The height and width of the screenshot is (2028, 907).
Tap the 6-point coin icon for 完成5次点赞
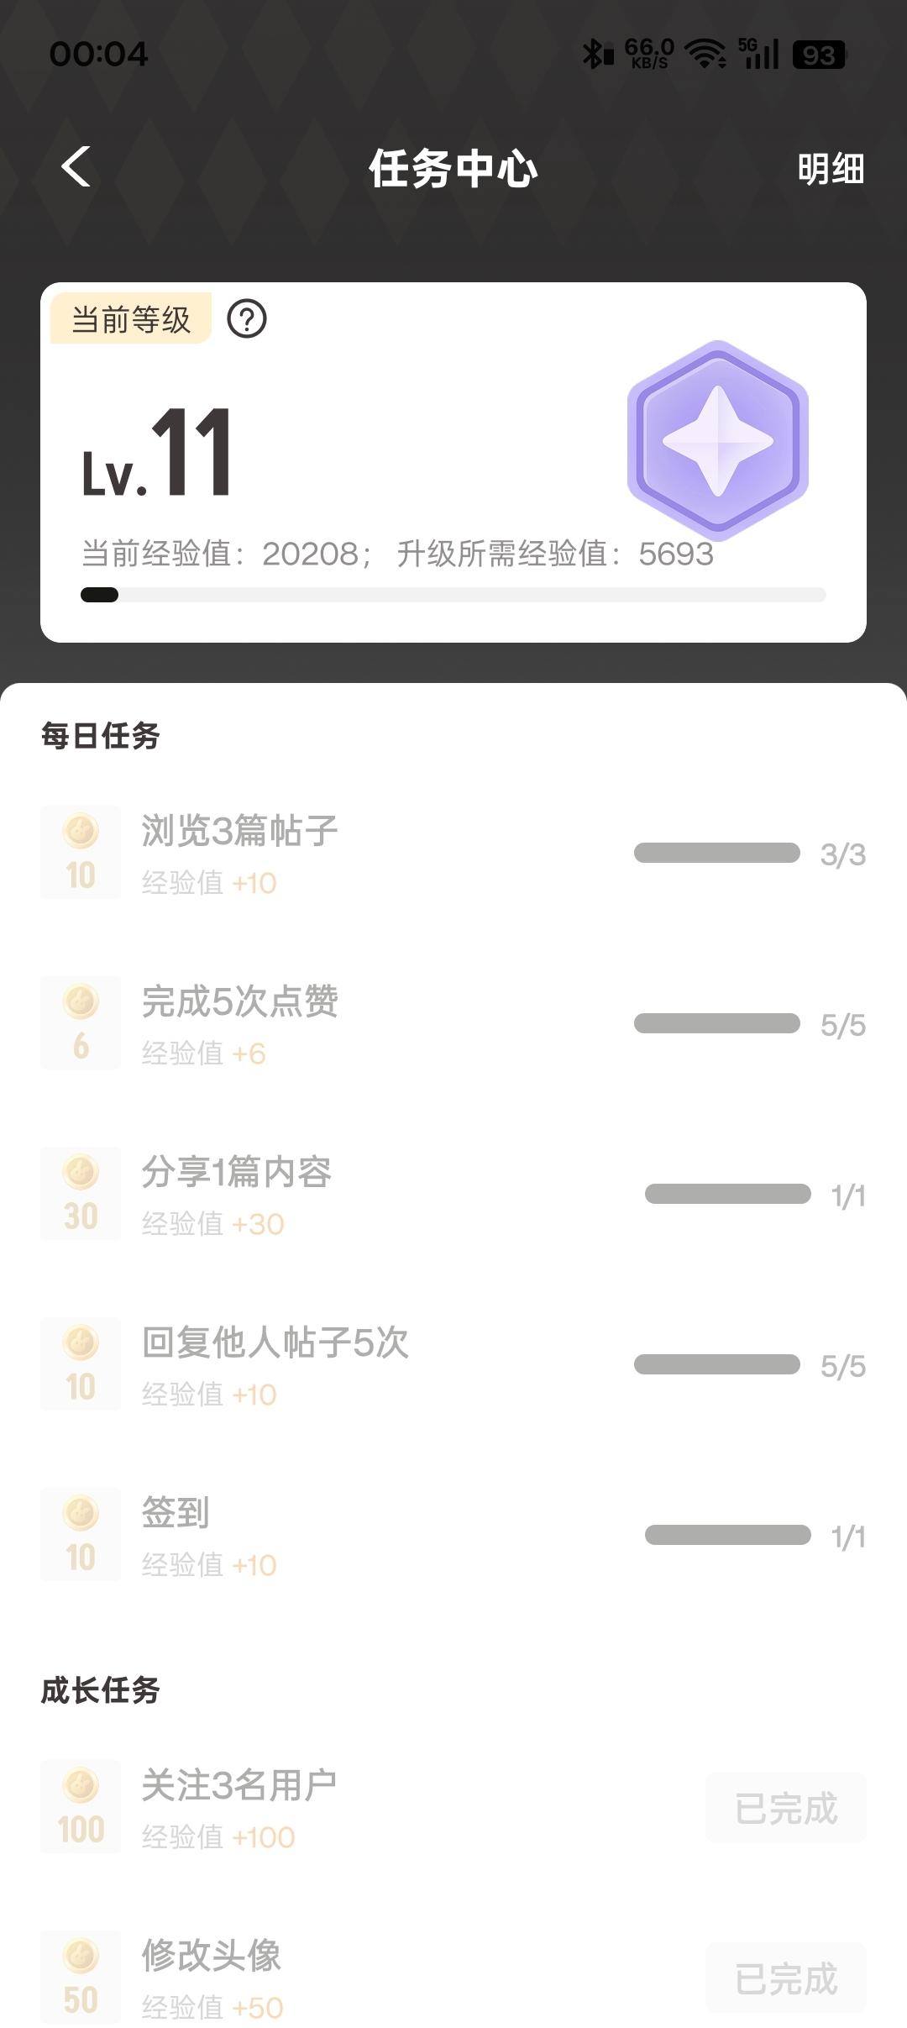click(81, 1022)
